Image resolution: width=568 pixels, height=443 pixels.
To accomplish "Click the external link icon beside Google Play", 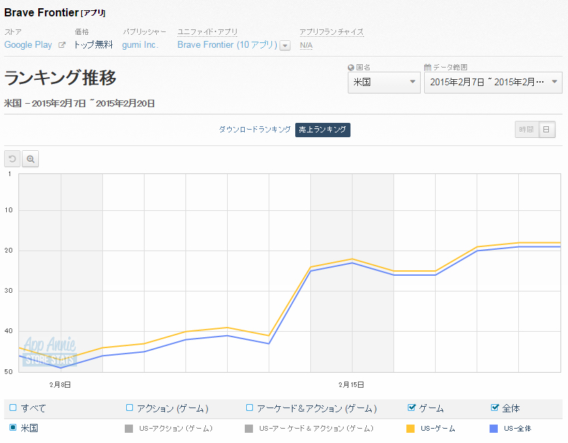I will pyautogui.click(x=62, y=45).
